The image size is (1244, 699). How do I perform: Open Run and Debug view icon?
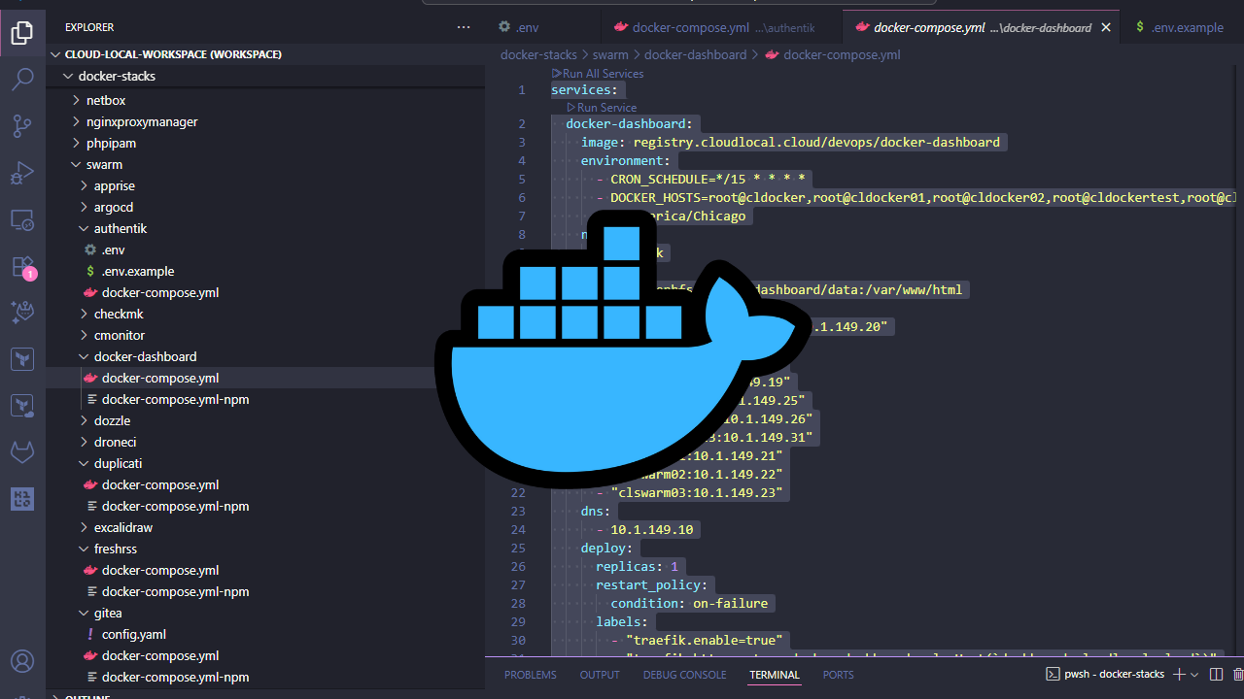[22, 173]
